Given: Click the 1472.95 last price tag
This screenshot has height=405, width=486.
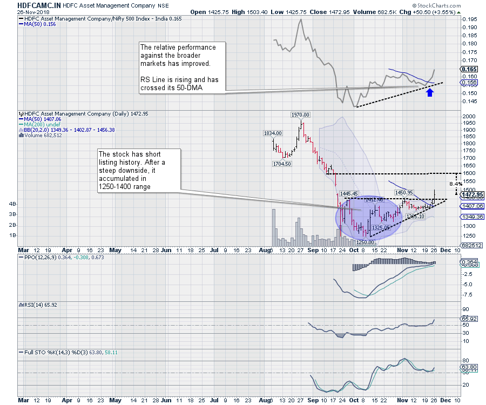Looking at the screenshot, I should click(472, 194).
